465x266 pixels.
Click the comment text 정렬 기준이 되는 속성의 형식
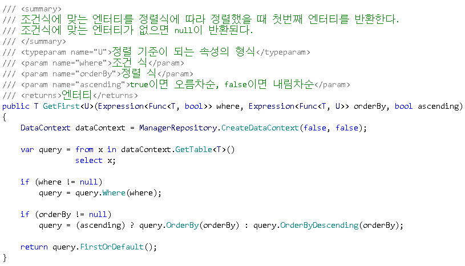(183, 51)
